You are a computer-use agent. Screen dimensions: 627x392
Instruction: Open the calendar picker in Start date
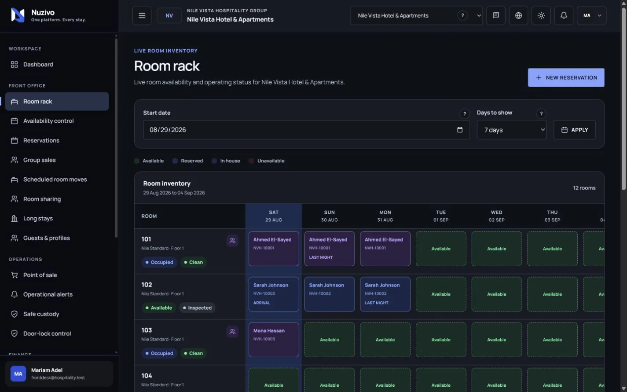[460, 130]
